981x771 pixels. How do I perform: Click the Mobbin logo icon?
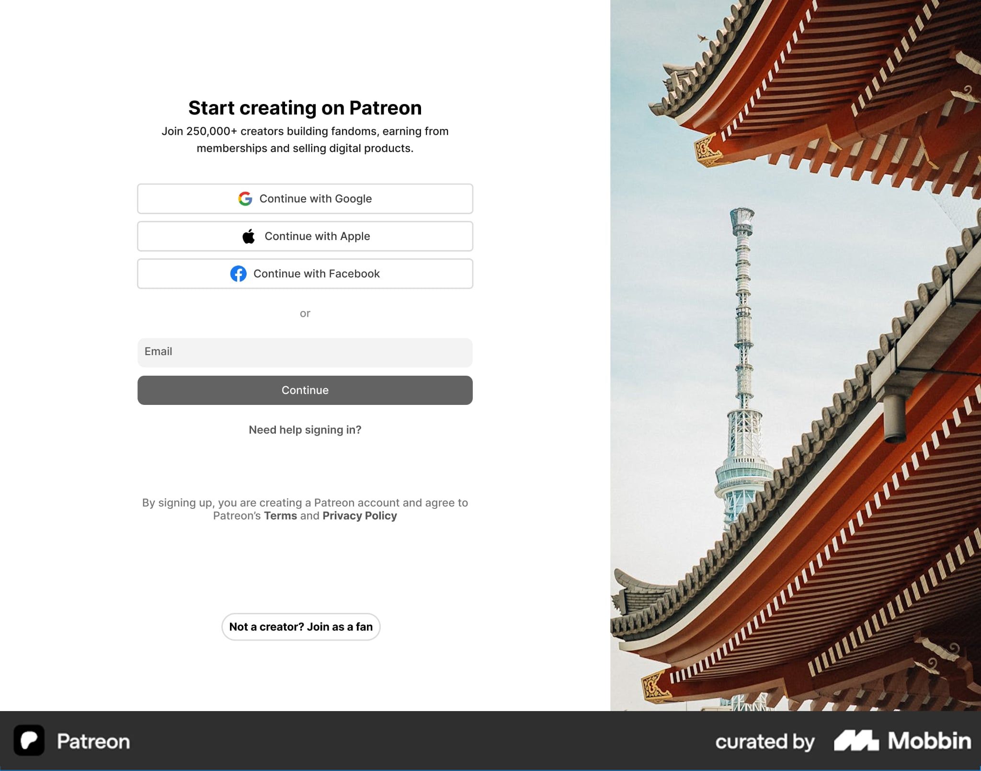[856, 741]
